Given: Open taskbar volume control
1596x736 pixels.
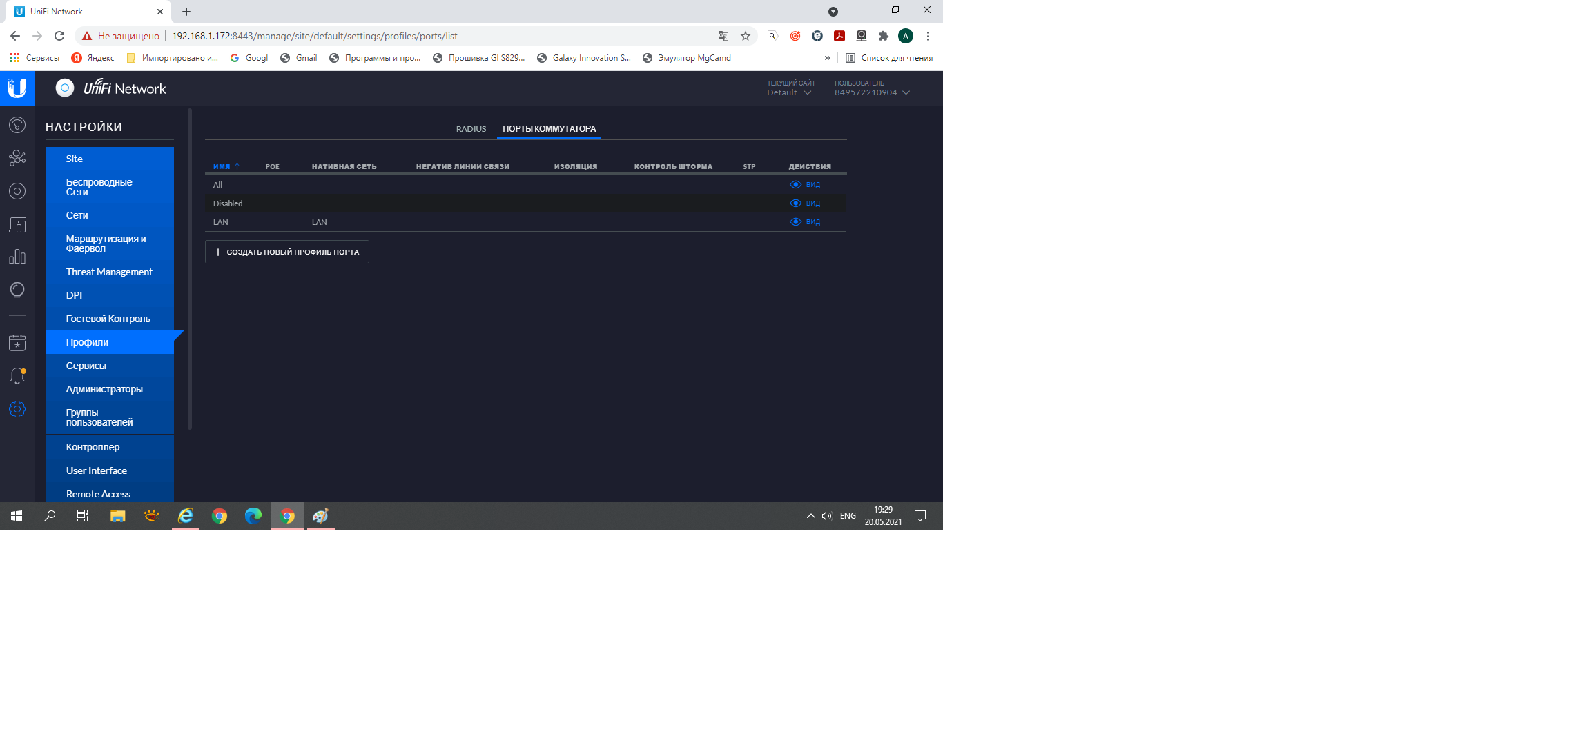Looking at the screenshot, I should coord(827,516).
